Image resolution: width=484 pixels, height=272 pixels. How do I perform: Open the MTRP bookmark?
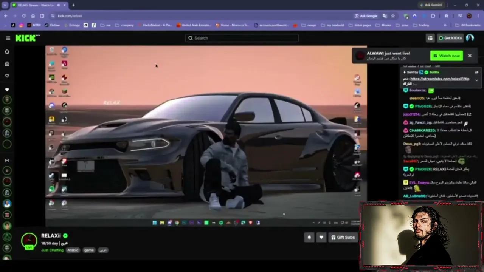(x=34, y=25)
